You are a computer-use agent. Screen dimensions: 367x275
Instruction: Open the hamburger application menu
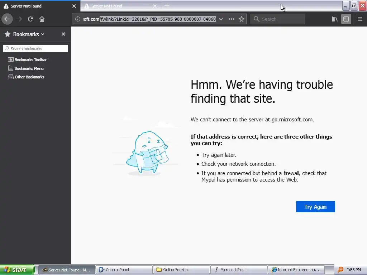360,19
